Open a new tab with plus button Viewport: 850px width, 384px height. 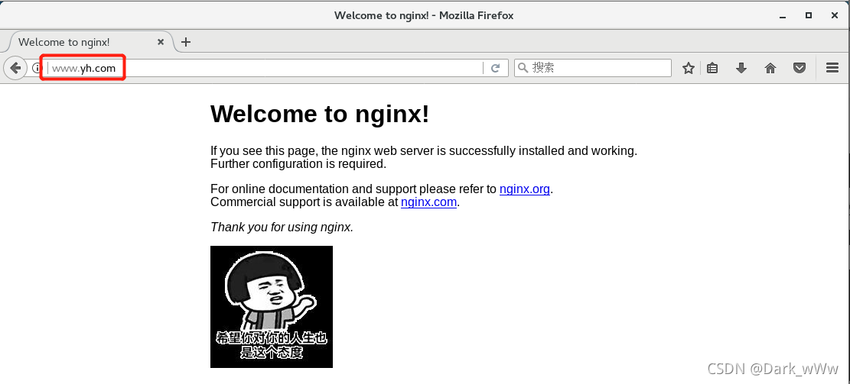[186, 42]
